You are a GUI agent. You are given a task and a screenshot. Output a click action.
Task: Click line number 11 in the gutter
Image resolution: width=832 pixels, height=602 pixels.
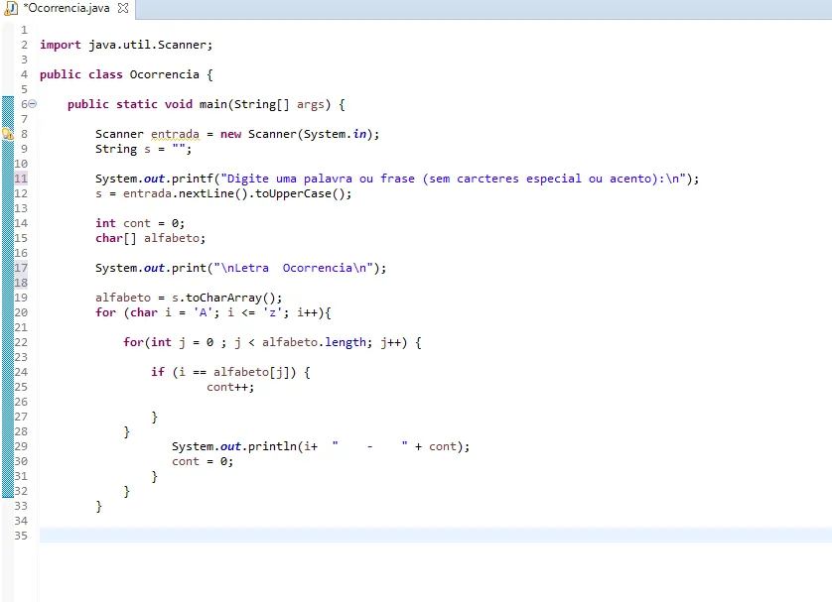21,179
